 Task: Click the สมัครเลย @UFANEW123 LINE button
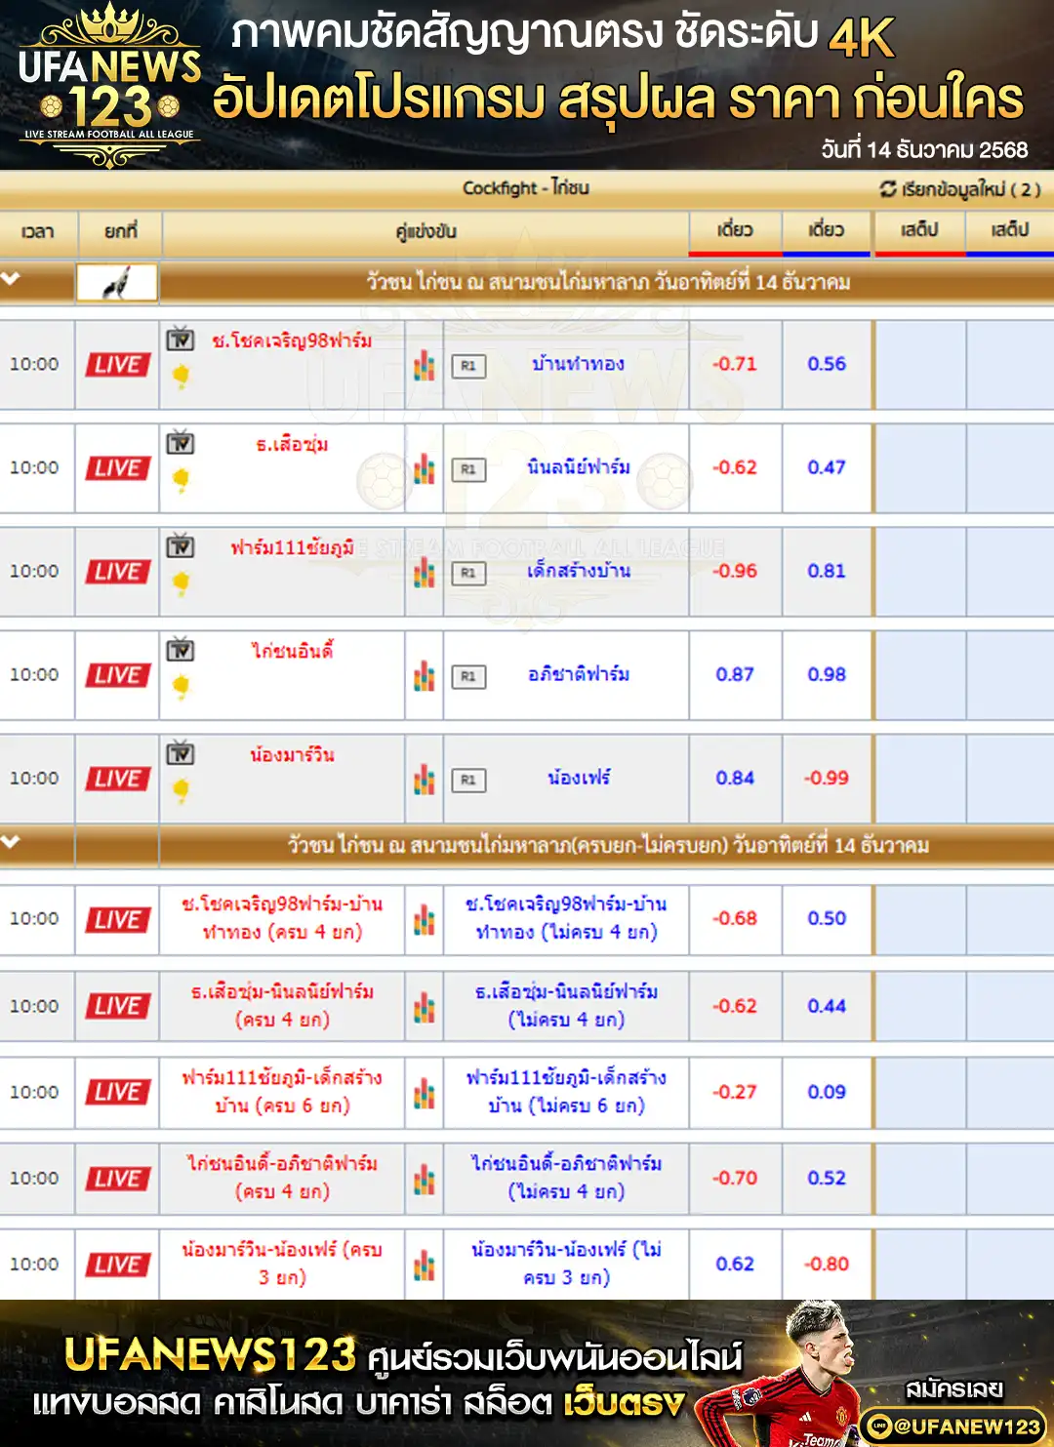pyautogui.click(x=953, y=1425)
